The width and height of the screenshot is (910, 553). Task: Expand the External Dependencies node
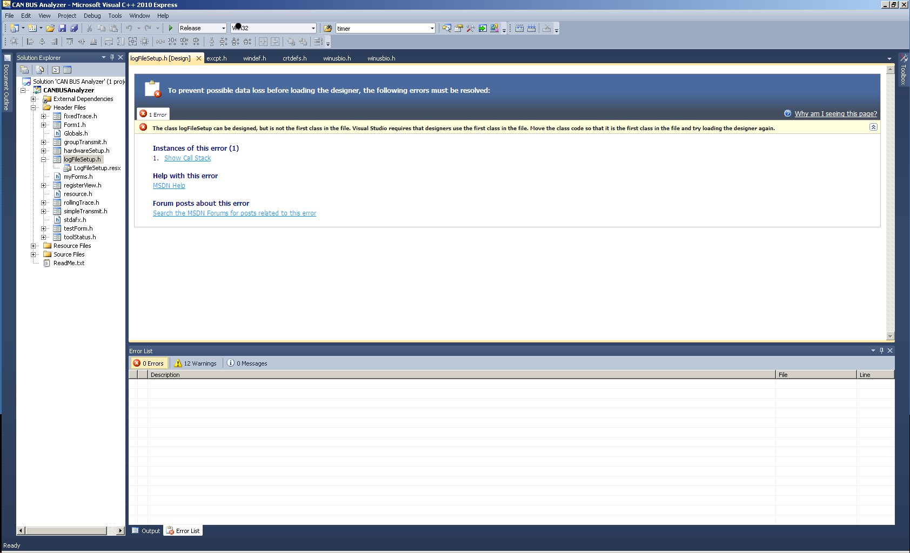click(34, 99)
